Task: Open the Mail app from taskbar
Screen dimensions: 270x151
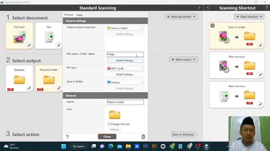Action: coord(119,146)
